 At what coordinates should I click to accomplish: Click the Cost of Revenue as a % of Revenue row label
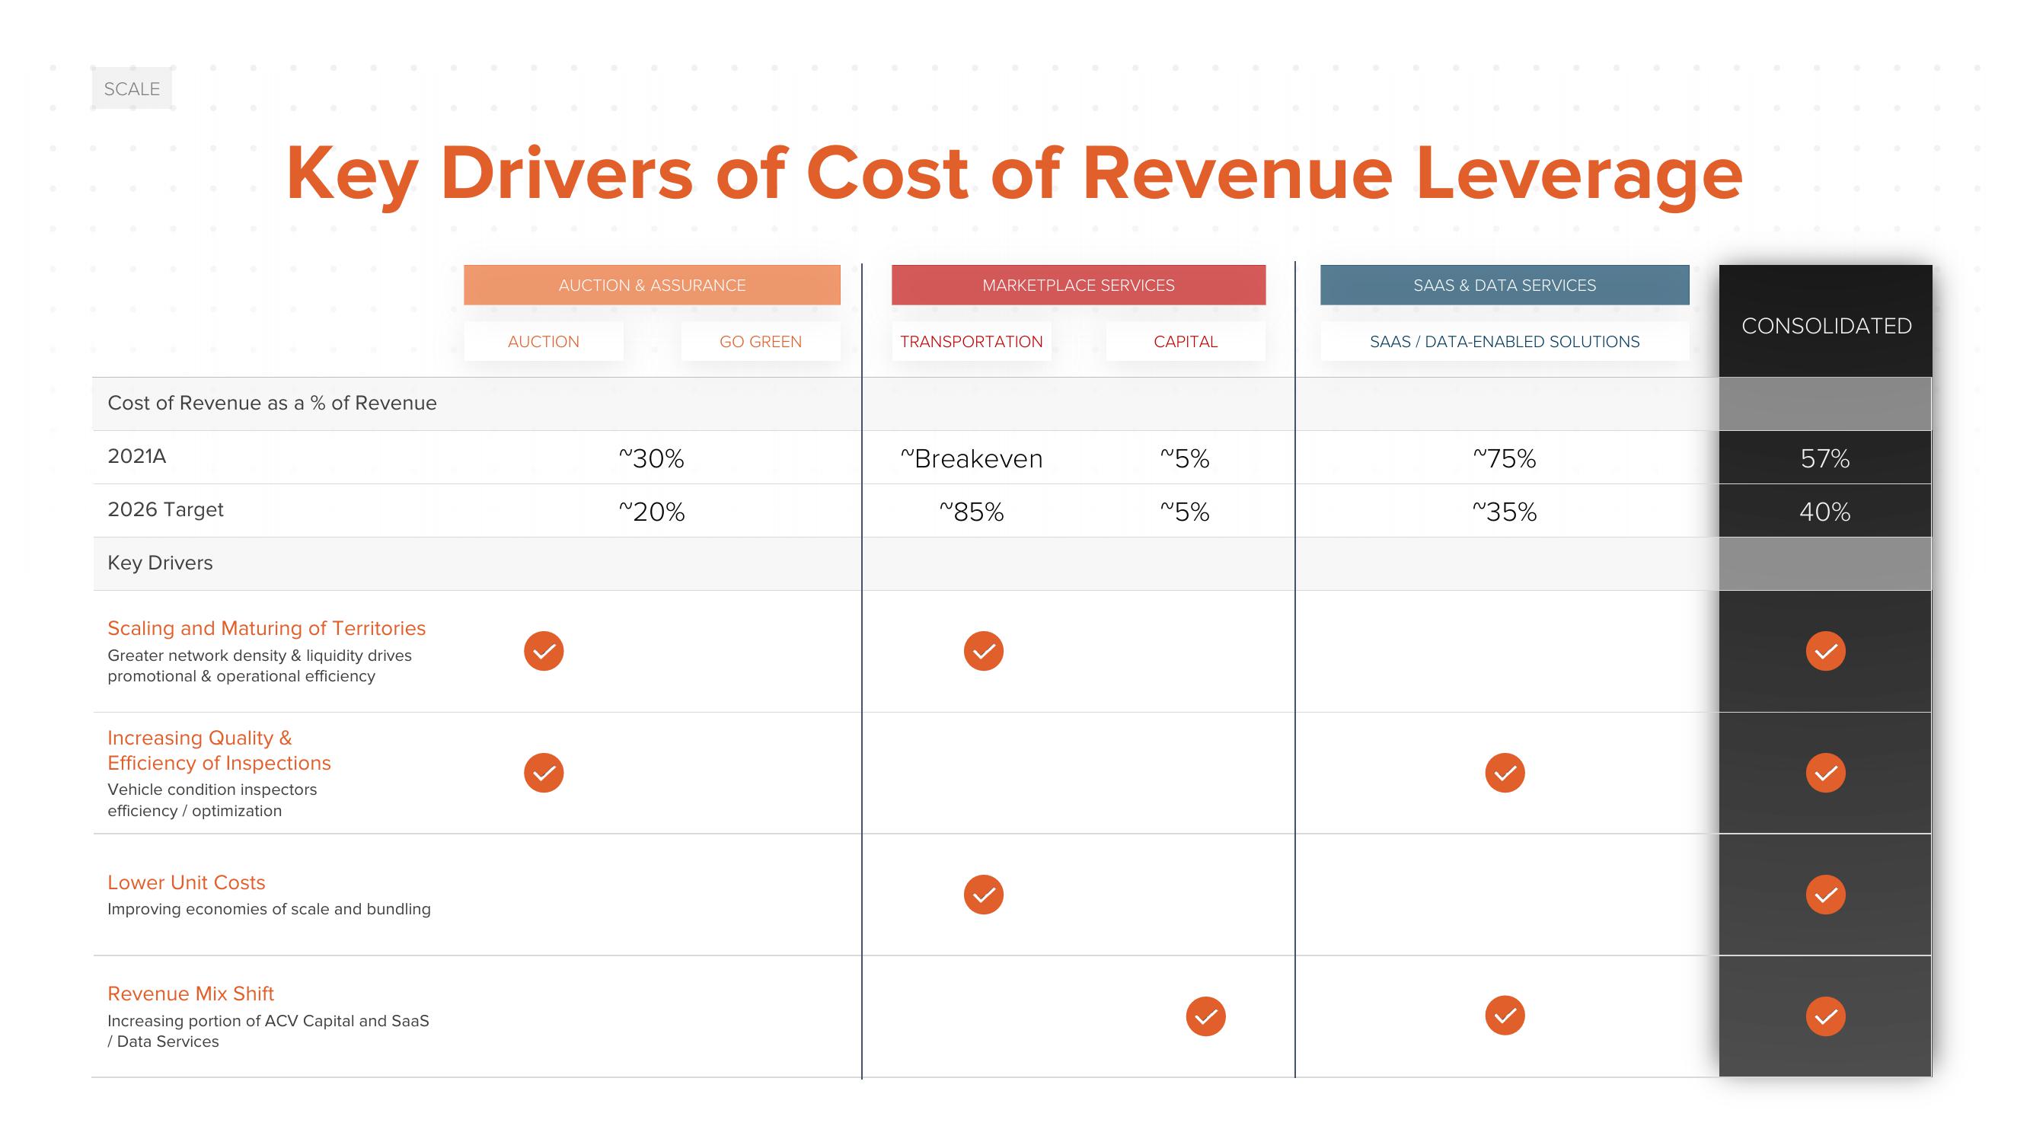tap(272, 403)
